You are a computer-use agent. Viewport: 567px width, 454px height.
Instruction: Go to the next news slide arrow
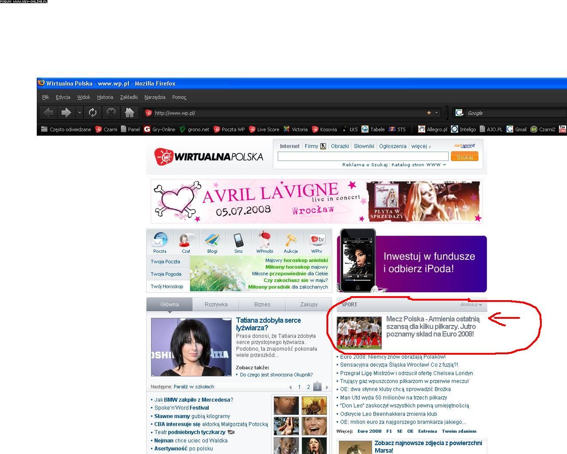pos(327,387)
